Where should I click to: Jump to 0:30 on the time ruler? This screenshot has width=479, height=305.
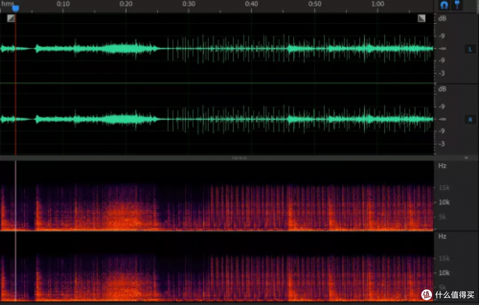[x=189, y=4]
